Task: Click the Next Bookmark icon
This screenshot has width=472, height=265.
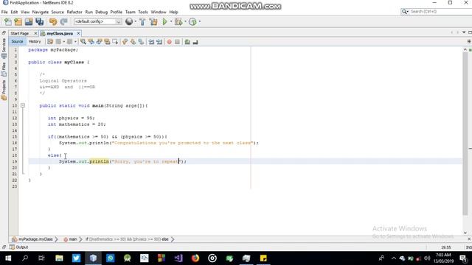Action: pos(133,42)
